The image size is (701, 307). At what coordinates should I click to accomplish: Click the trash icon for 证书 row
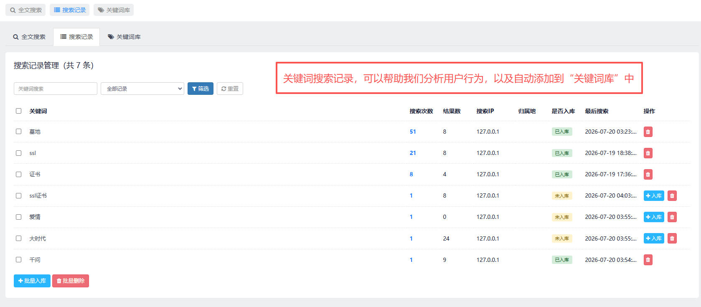(x=648, y=175)
